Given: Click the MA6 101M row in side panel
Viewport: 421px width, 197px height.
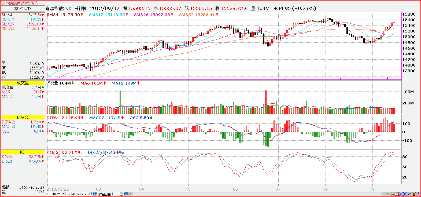Looking at the screenshot, I should 23,92.
